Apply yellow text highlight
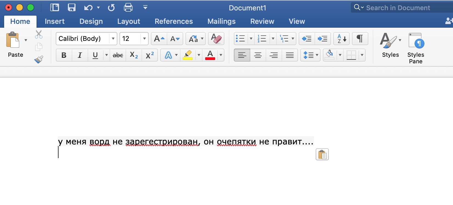Image resolution: width=453 pixels, height=205 pixels. (188, 55)
